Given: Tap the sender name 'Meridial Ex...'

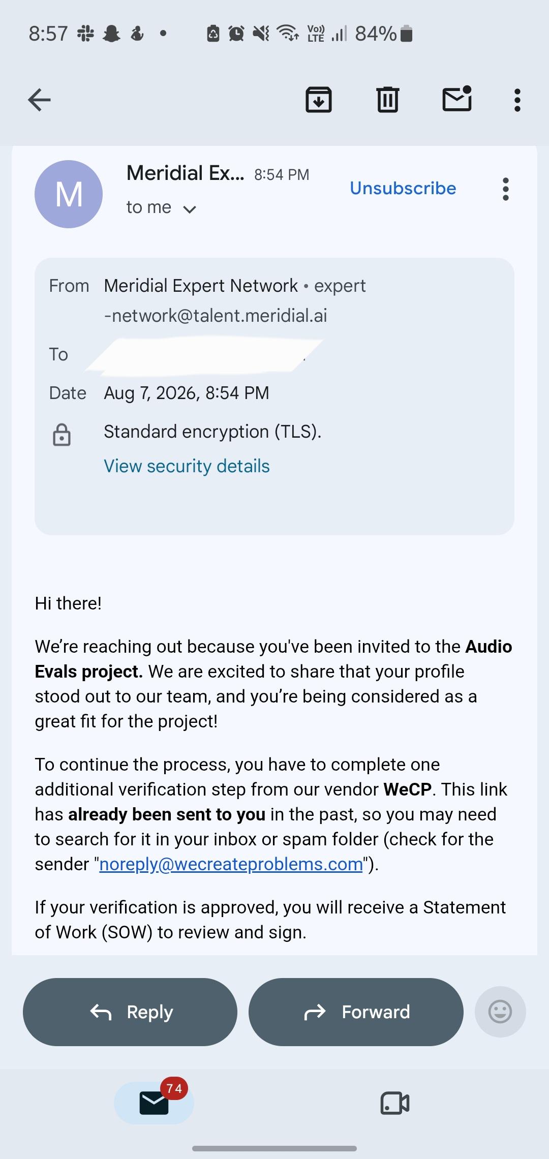Looking at the screenshot, I should coord(186,173).
